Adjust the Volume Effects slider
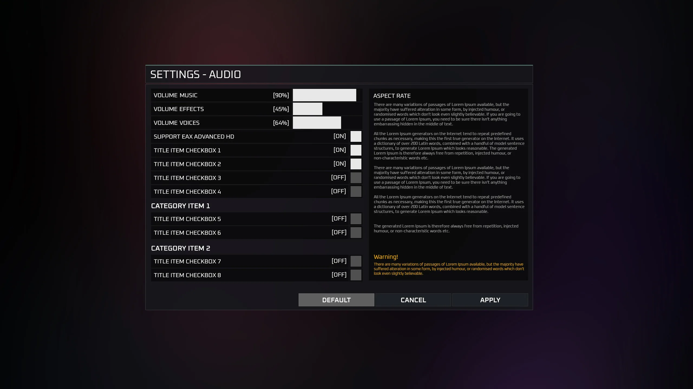The width and height of the screenshot is (693, 389). click(x=327, y=109)
